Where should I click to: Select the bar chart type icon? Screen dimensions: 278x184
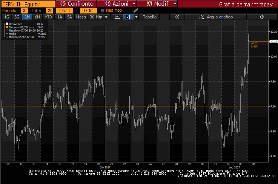click(128, 17)
